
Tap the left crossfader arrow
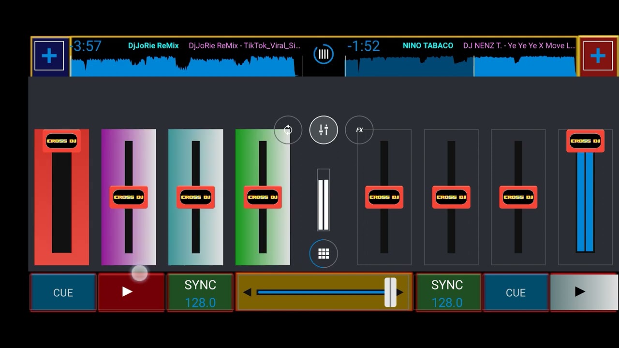pos(247,292)
